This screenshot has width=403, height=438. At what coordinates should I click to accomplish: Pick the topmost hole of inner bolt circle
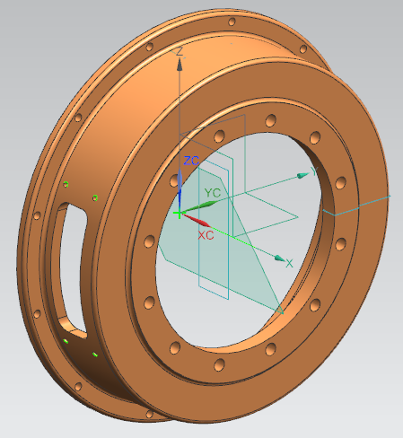coord(271,120)
